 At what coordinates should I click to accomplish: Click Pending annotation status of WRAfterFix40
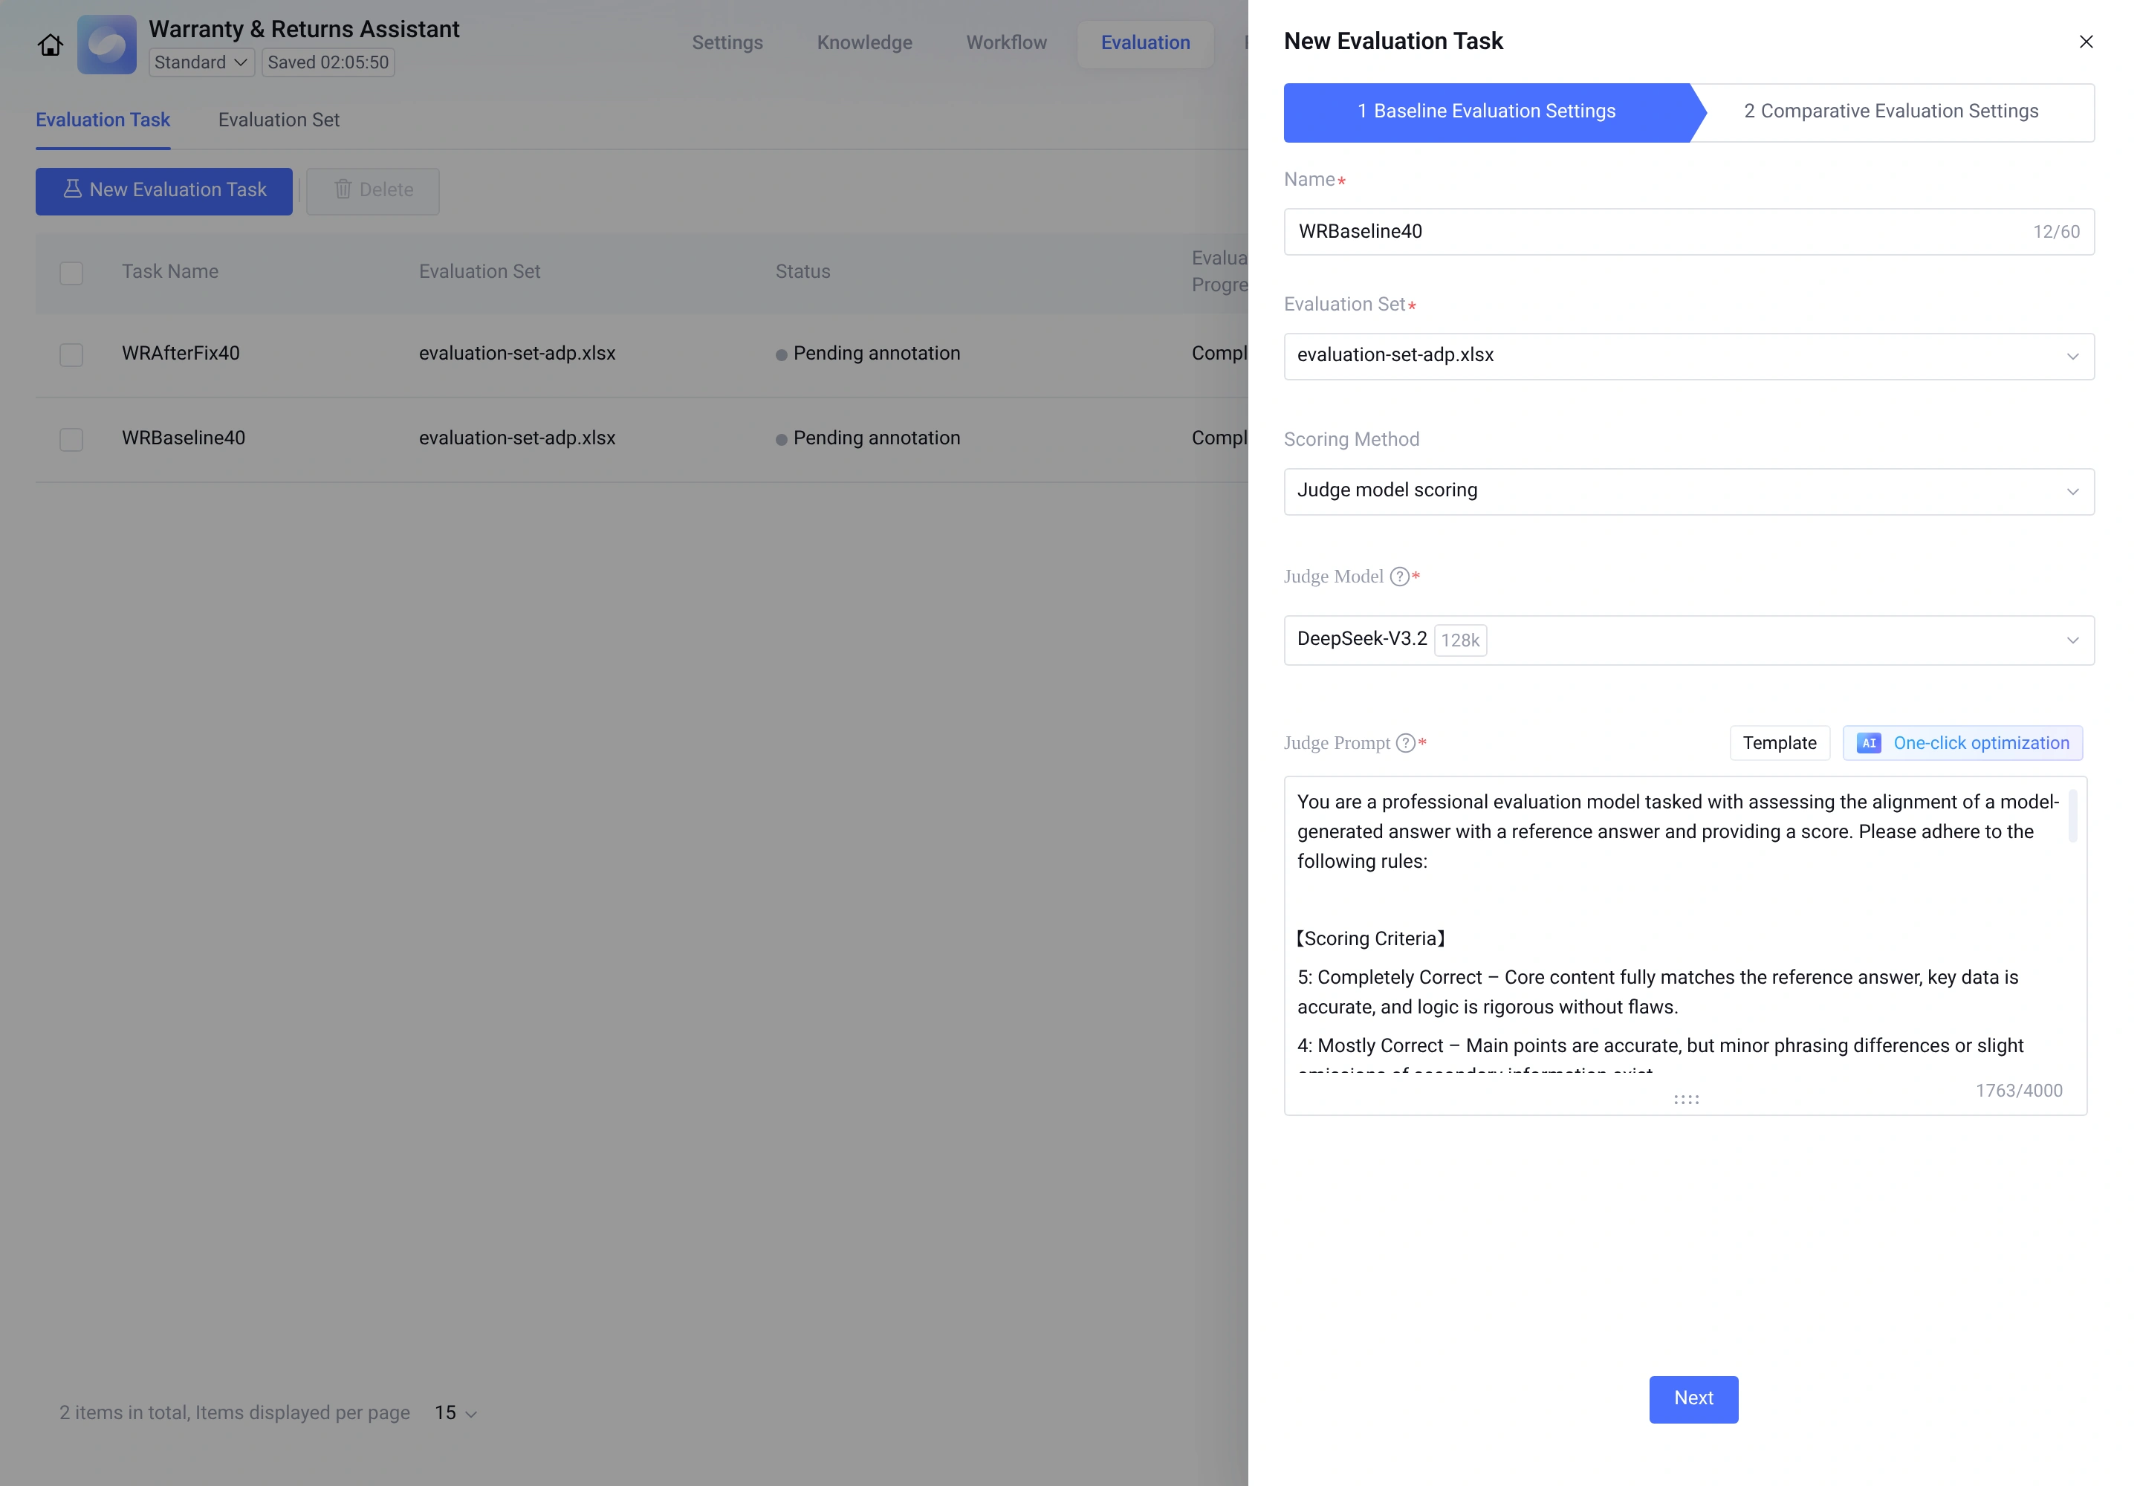pyautogui.click(x=867, y=354)
